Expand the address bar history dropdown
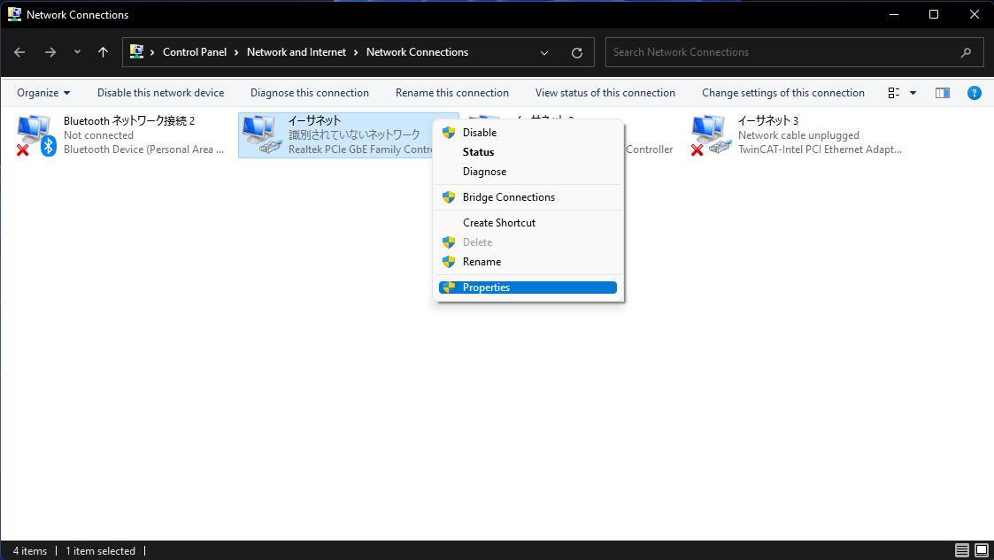Screen dimensions: 994x560 (x=544, y=52)
